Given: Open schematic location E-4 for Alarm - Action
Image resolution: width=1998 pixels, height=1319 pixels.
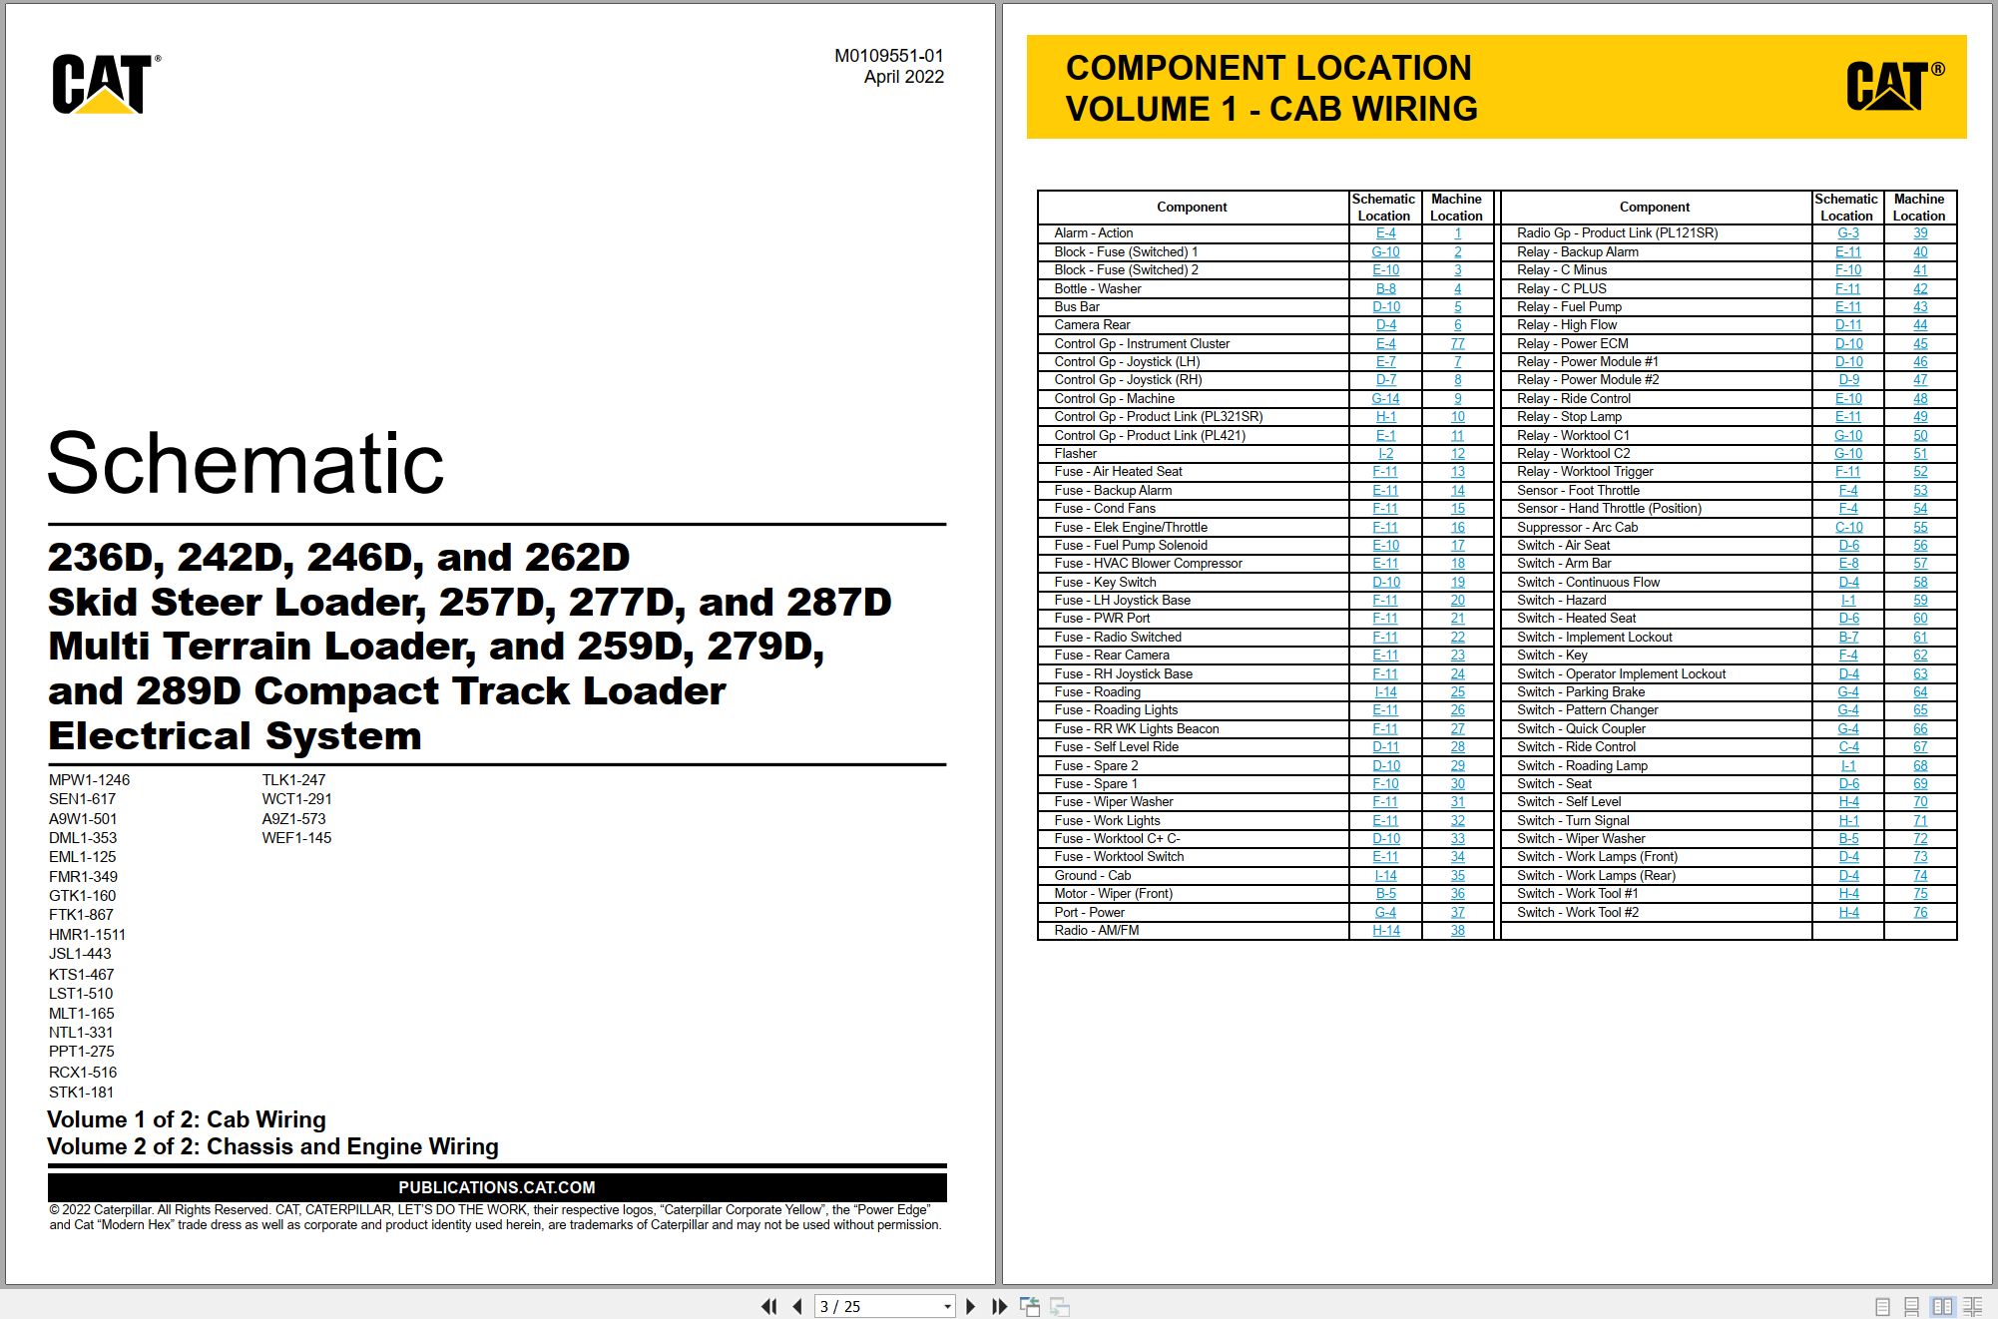Looking at the screenshot, I should [1385, 233].
